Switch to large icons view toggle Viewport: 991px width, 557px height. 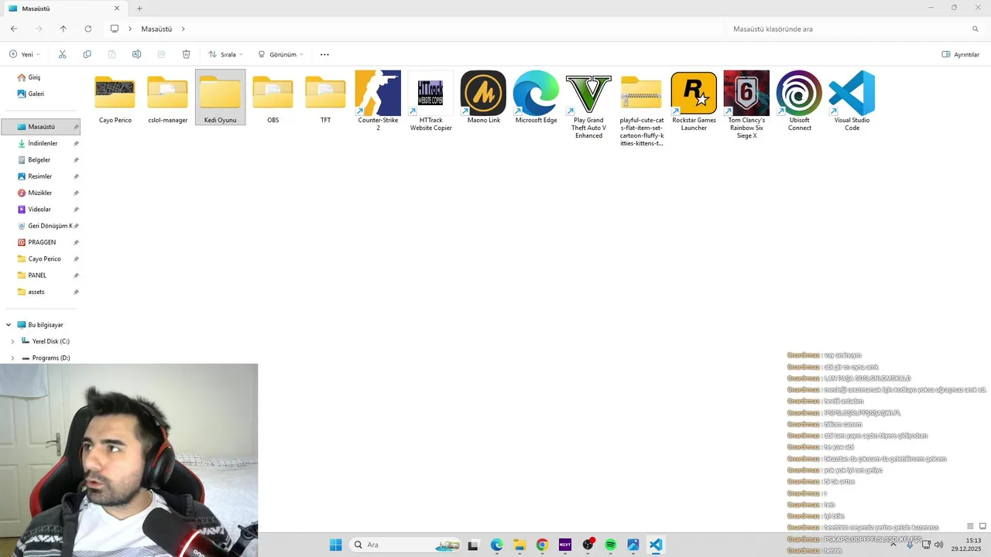pos(982,526)
